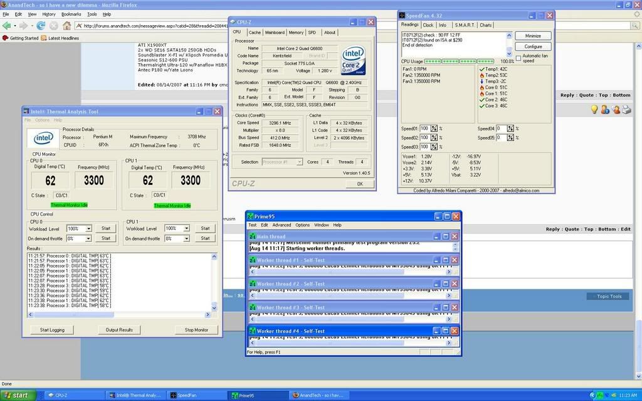This screenshot has height=401, width=642.
Task: Open CPU 0 Workload Level dropdown
Action: pyautogui.click(x=88, y=229)
